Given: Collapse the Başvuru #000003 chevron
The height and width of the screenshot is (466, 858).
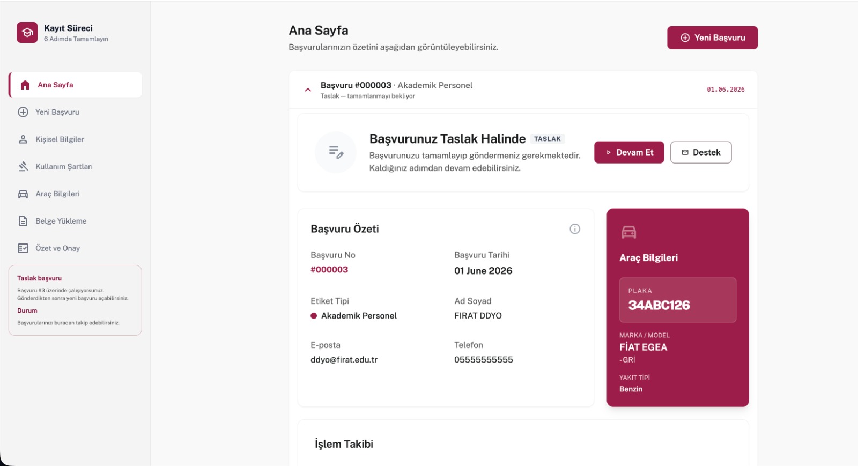Looking at the screenshot, I should (308, 90).
